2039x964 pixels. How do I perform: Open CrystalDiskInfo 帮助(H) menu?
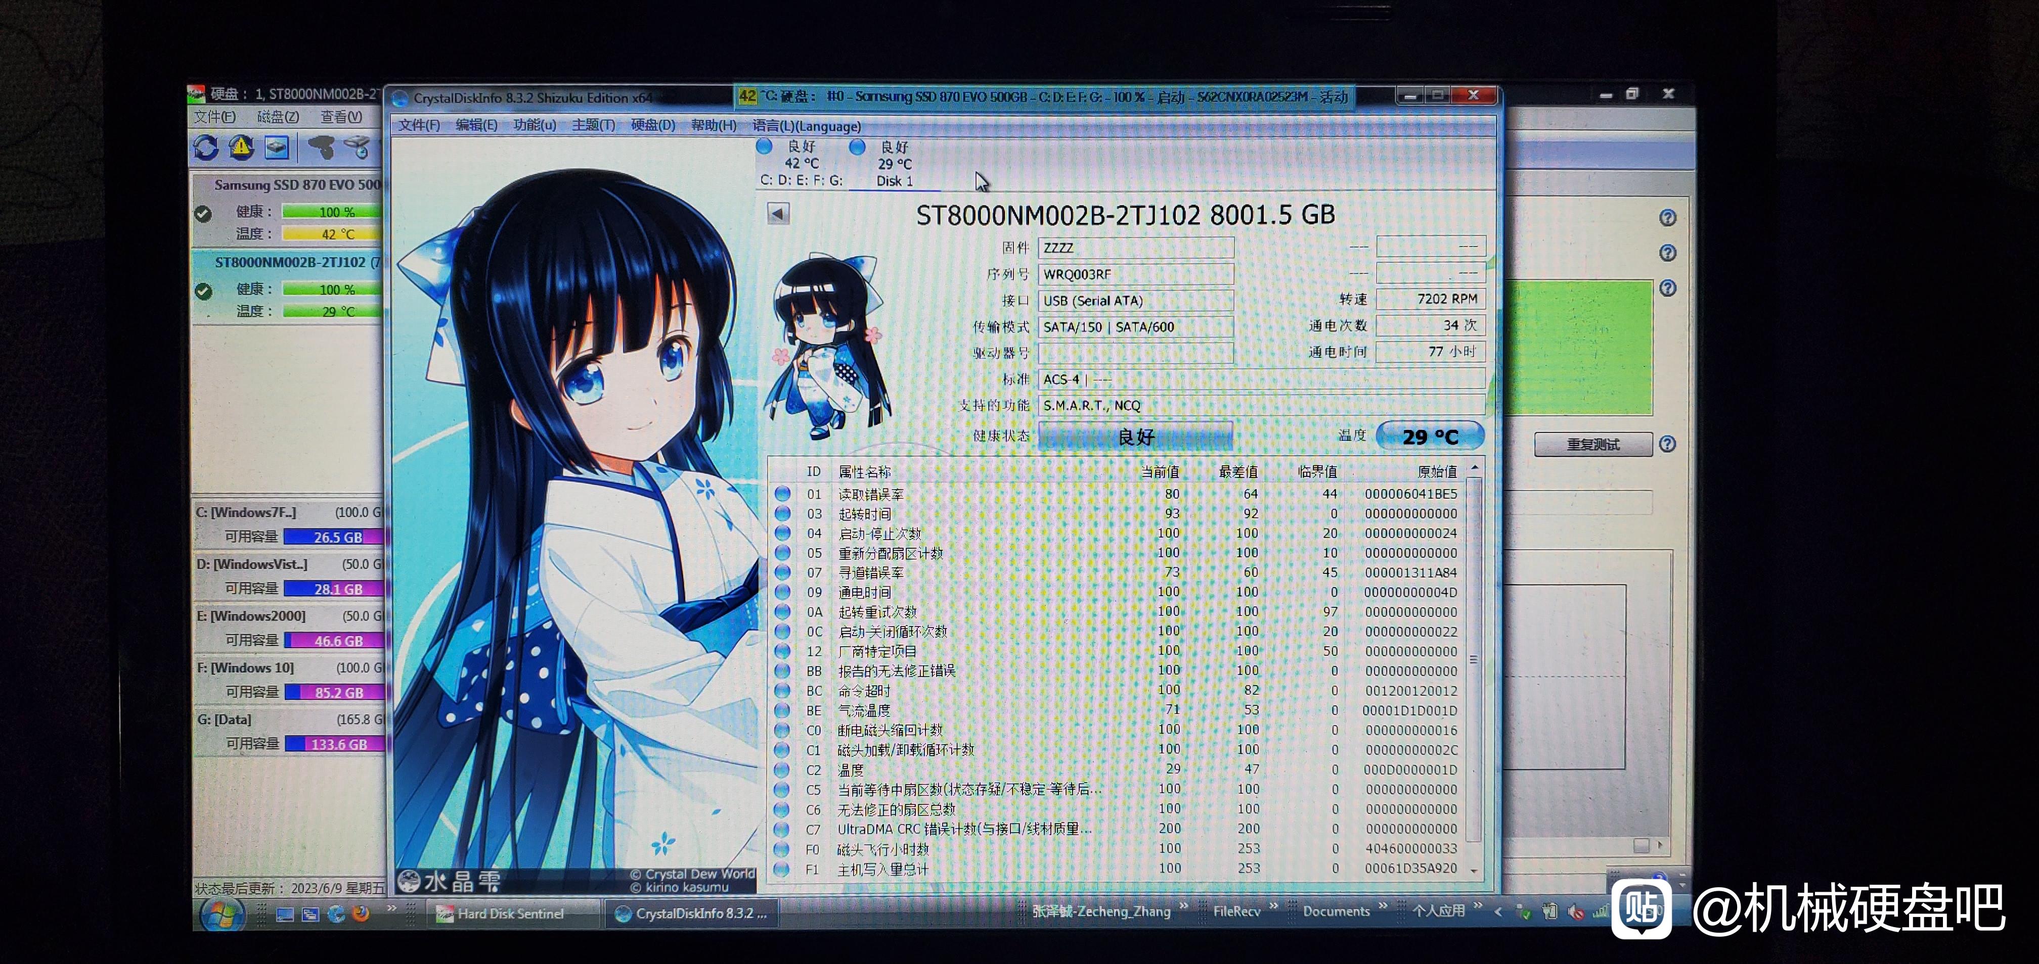pos(713,125)
